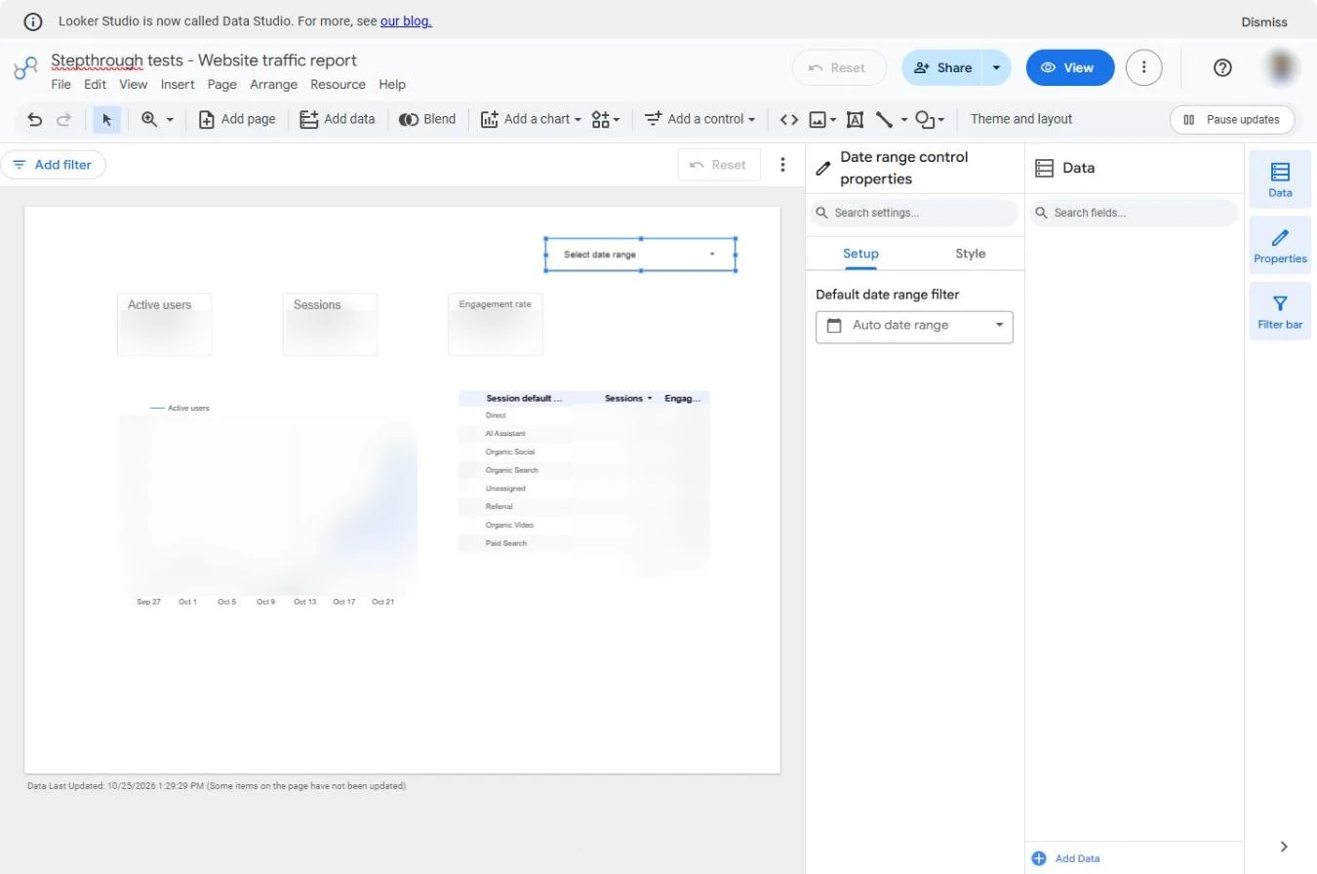Click the Undo arrow icon

pos(35,119)
